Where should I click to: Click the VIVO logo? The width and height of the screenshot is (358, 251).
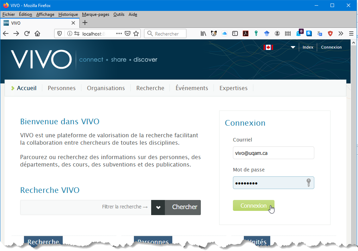[x=41, y=59]
